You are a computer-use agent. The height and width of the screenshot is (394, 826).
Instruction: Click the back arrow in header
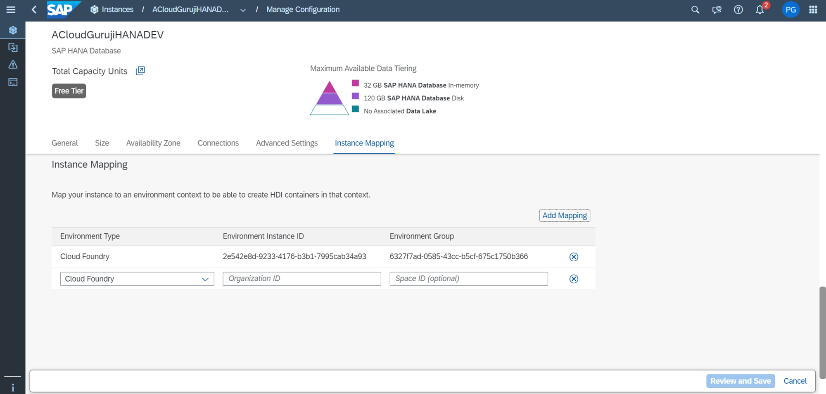pos(34,10)
